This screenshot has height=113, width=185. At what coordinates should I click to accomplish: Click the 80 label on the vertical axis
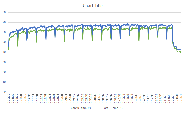click(4, 12)
